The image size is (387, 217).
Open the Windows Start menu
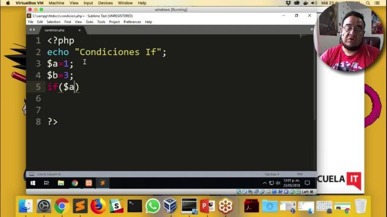(33, 183)
